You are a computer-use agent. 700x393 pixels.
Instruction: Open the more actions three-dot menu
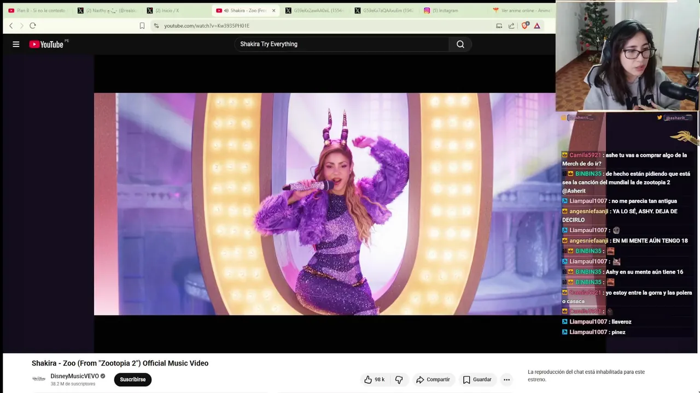[506, 379]
